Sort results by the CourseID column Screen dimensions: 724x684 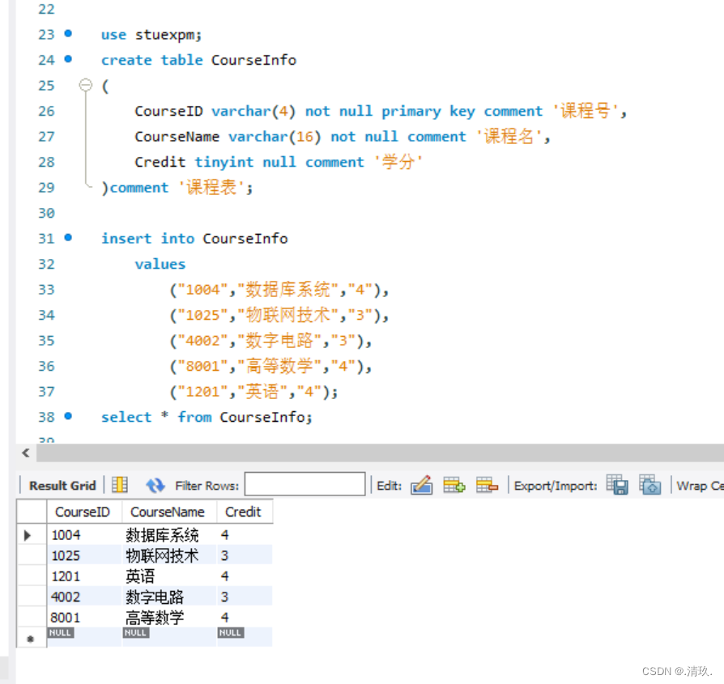(83, 512)
